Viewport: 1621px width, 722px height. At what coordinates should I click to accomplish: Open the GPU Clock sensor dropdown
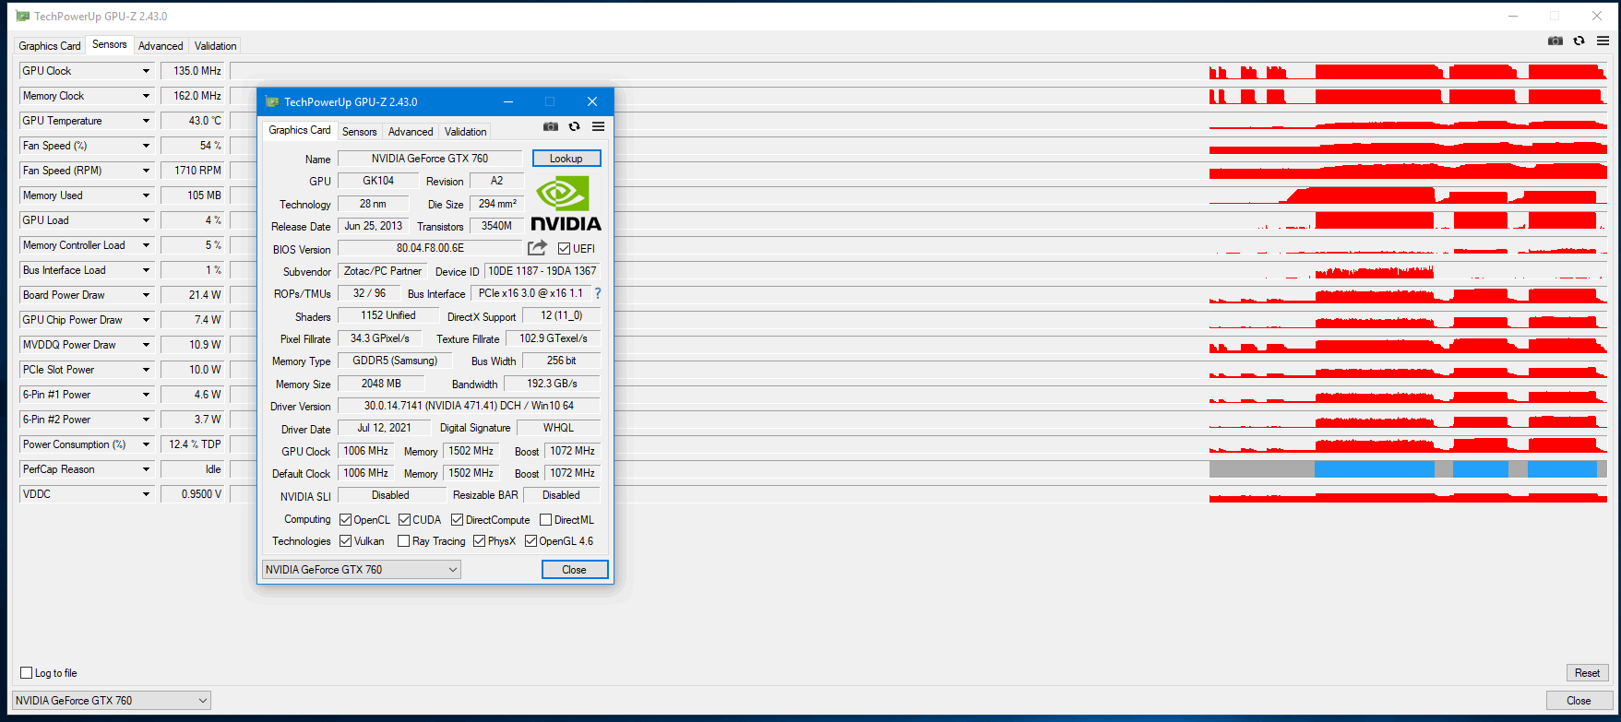click(146, 71)
